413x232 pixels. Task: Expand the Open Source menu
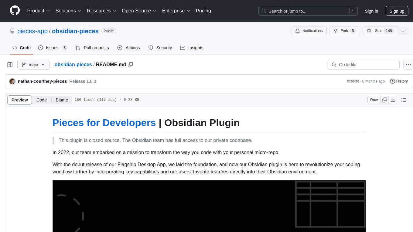pos(139,11)
